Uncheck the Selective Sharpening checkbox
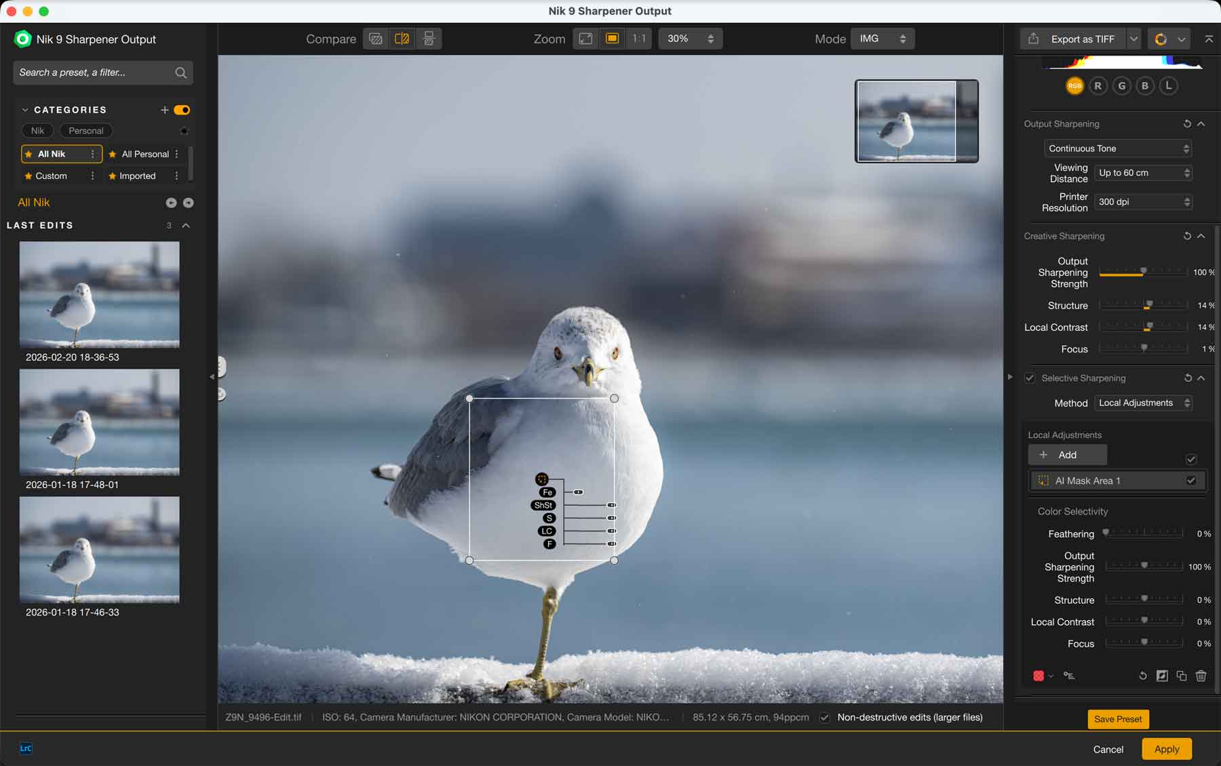 point(1030,378)
